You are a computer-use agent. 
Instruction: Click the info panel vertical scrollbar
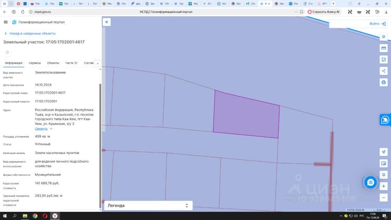[100, 146]
